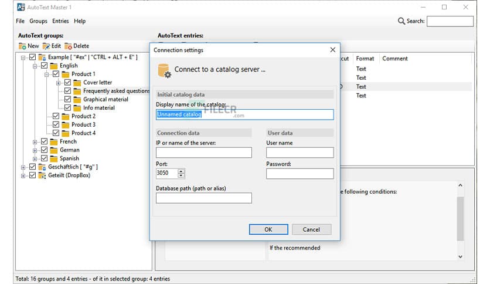
Task: Select the Product 4 tree row text
Action: 83,133
